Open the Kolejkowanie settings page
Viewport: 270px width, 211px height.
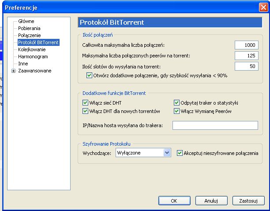point(32,49)
